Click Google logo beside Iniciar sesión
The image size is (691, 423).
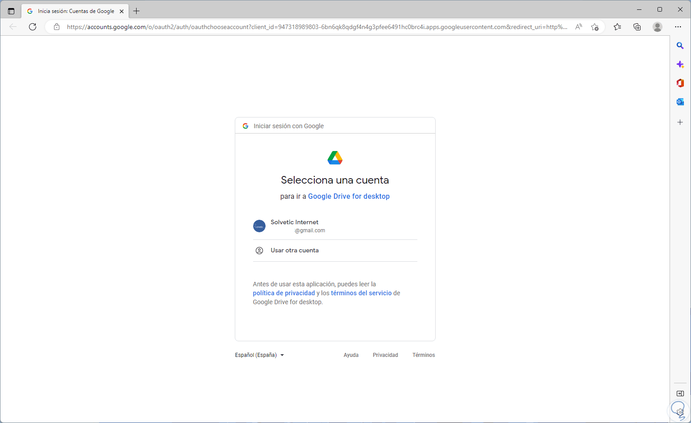pos(246,126)
